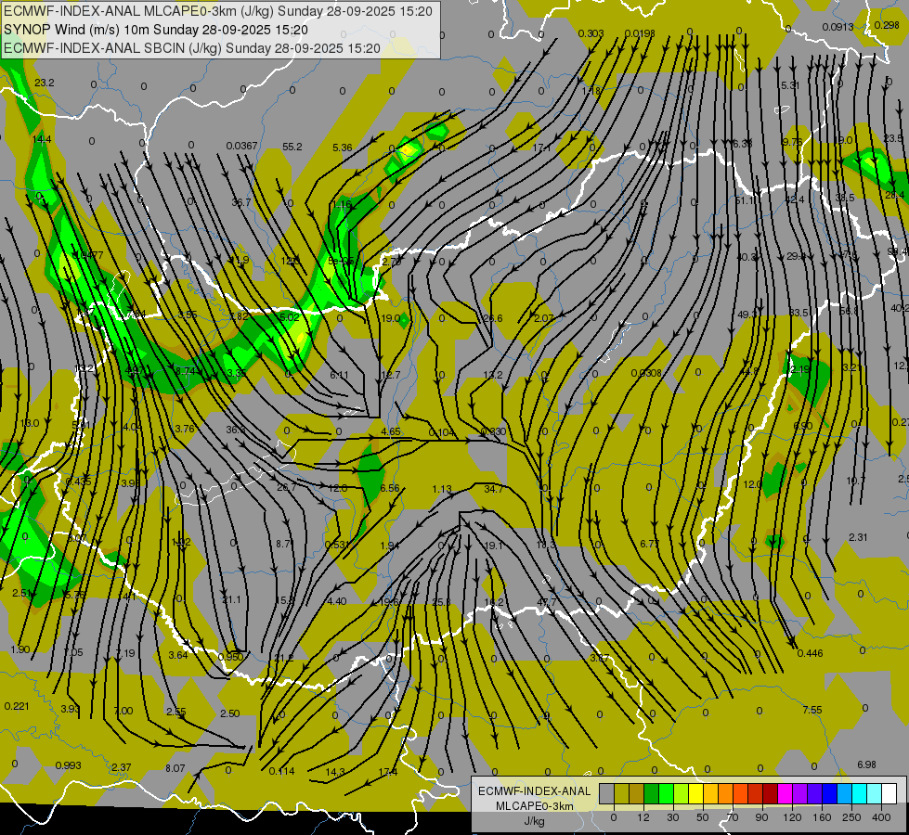Click the map value 7.55
This screenshot has width=909, height=835.
[812, 709]
